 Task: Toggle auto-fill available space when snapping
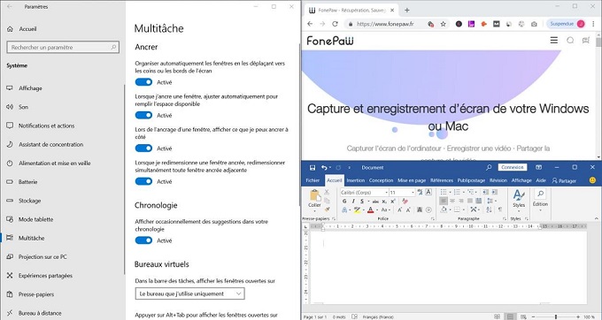click(143, 115)
